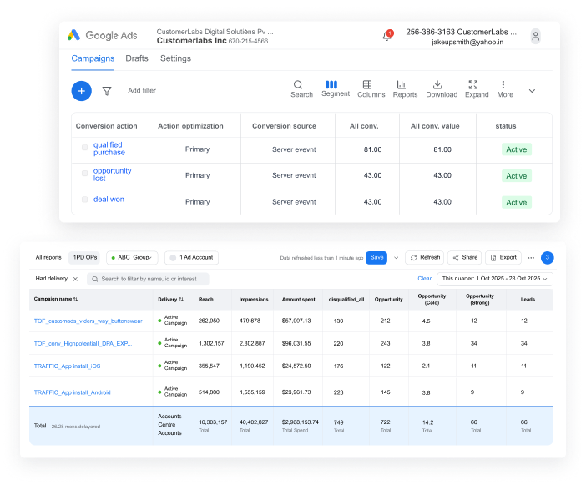The height and width of the screenshot is (485, 586).
Task: Click the search filter by name field
Action: pyautogui.click(x=149, y=279)
